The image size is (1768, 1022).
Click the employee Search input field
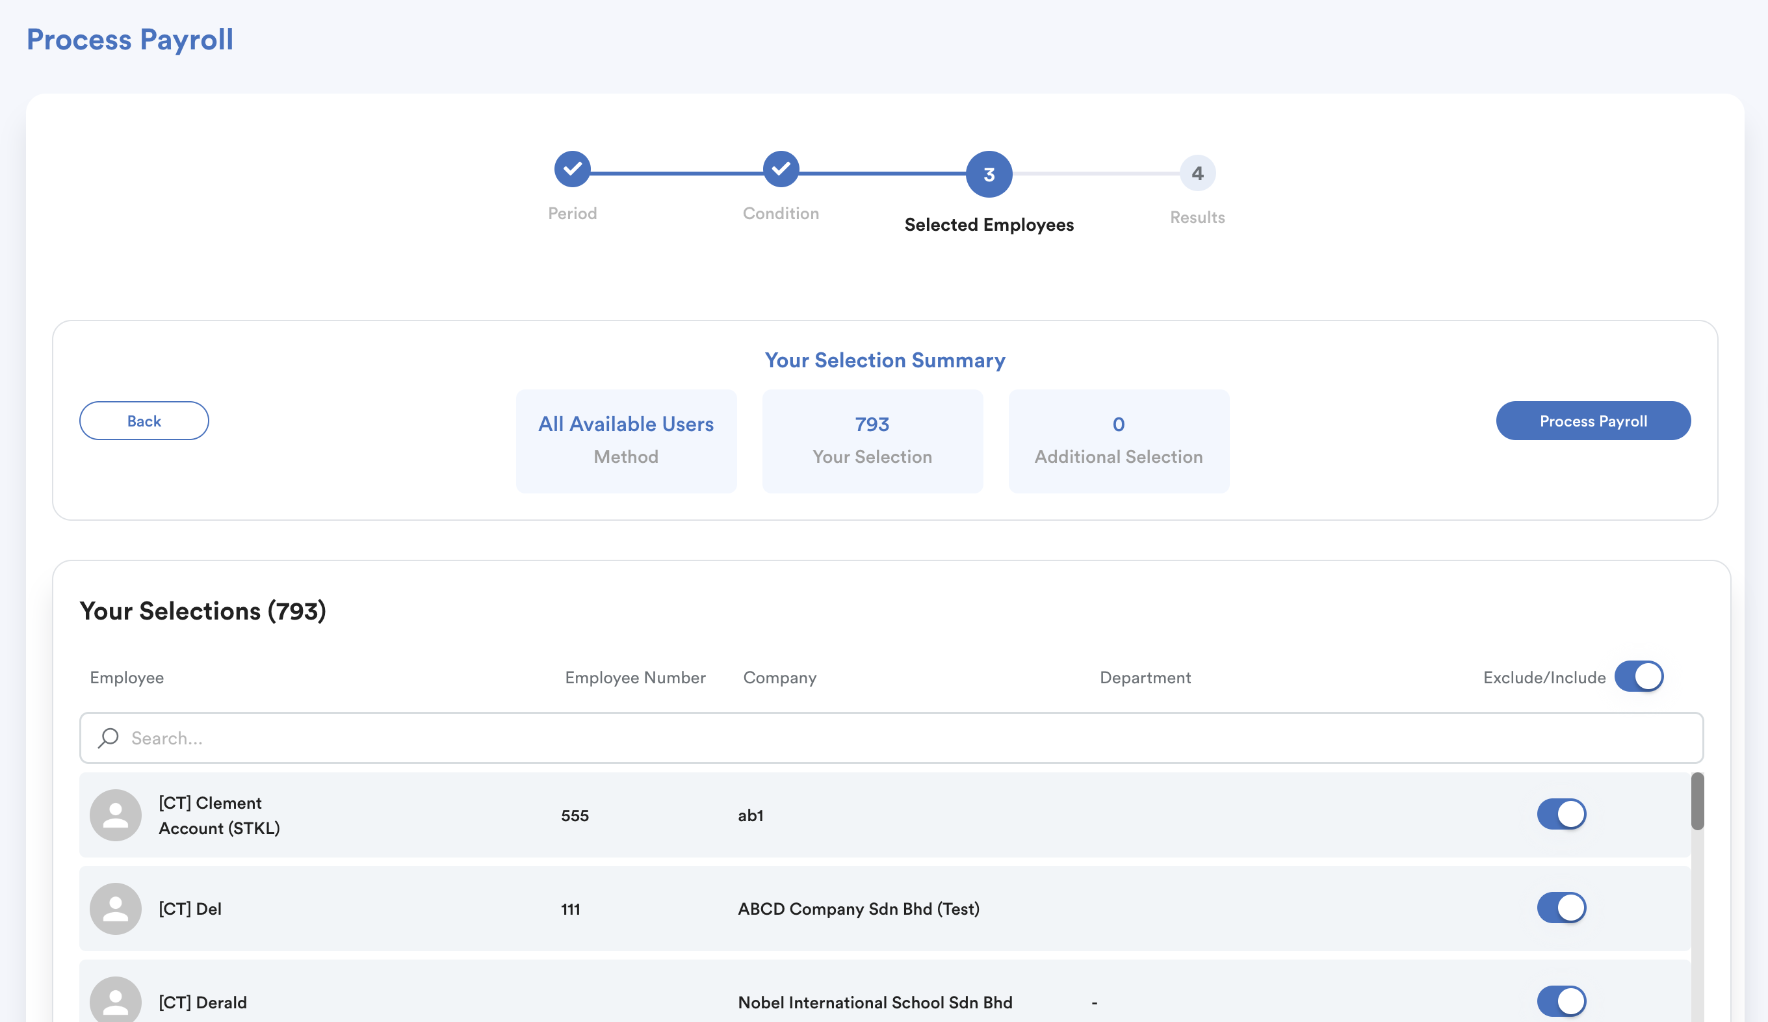891,738
